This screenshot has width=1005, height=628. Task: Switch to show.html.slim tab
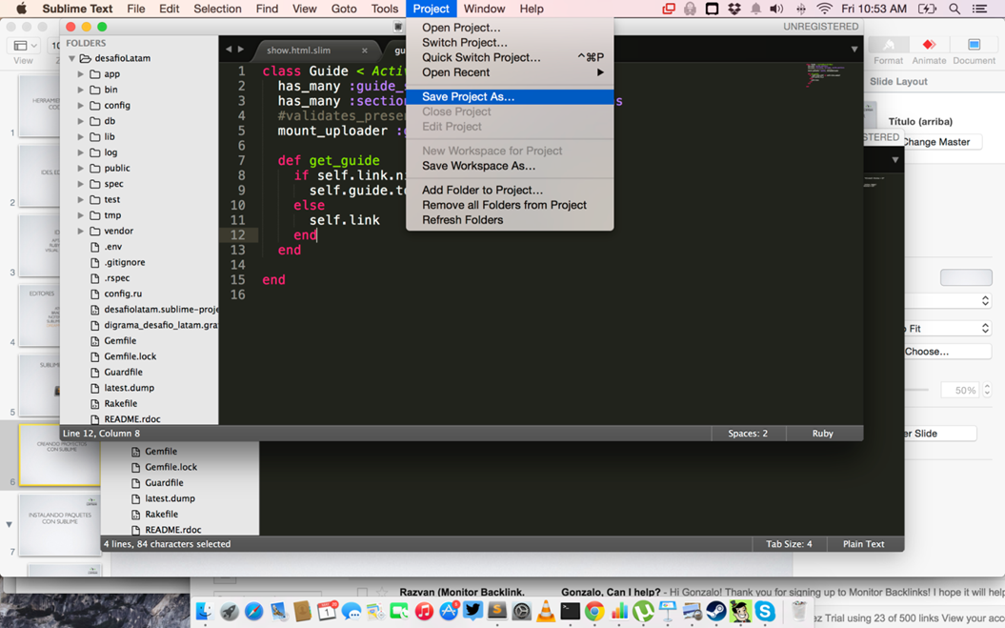coord(299,51)
